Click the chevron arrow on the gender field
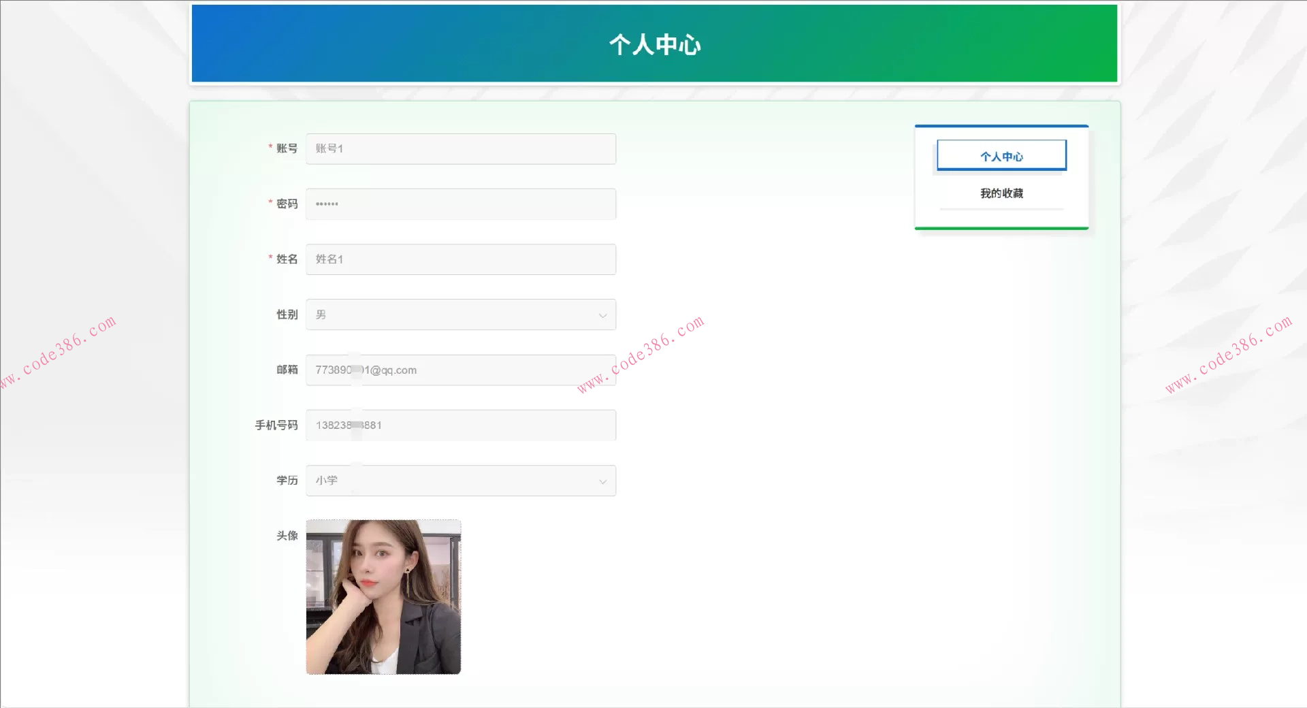1307x708 pixels. 602,315
